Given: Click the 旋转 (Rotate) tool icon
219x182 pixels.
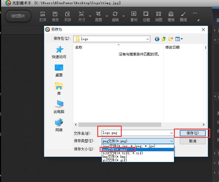Looking at the screenshot, I should click(115, 17).
